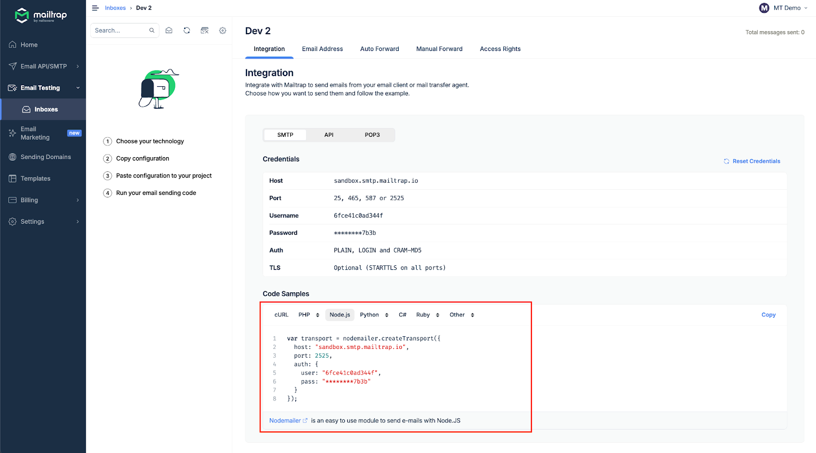Image resolution: width=816 pixels, height=453 pixels.
Task: Open the Integration tab
Action: [x=269, y=49]
